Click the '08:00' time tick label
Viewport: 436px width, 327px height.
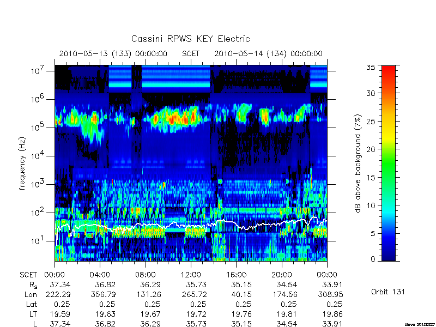[x=146, y=275]
